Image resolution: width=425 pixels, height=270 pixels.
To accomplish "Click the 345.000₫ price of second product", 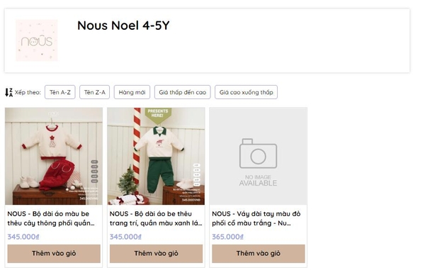I will point(125,237).
